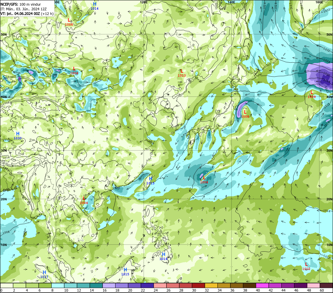Click the 'IT: Mán.. 03. Jún.. 2024 12Z' line
The image size is (333, 293).
pos(24,9)
